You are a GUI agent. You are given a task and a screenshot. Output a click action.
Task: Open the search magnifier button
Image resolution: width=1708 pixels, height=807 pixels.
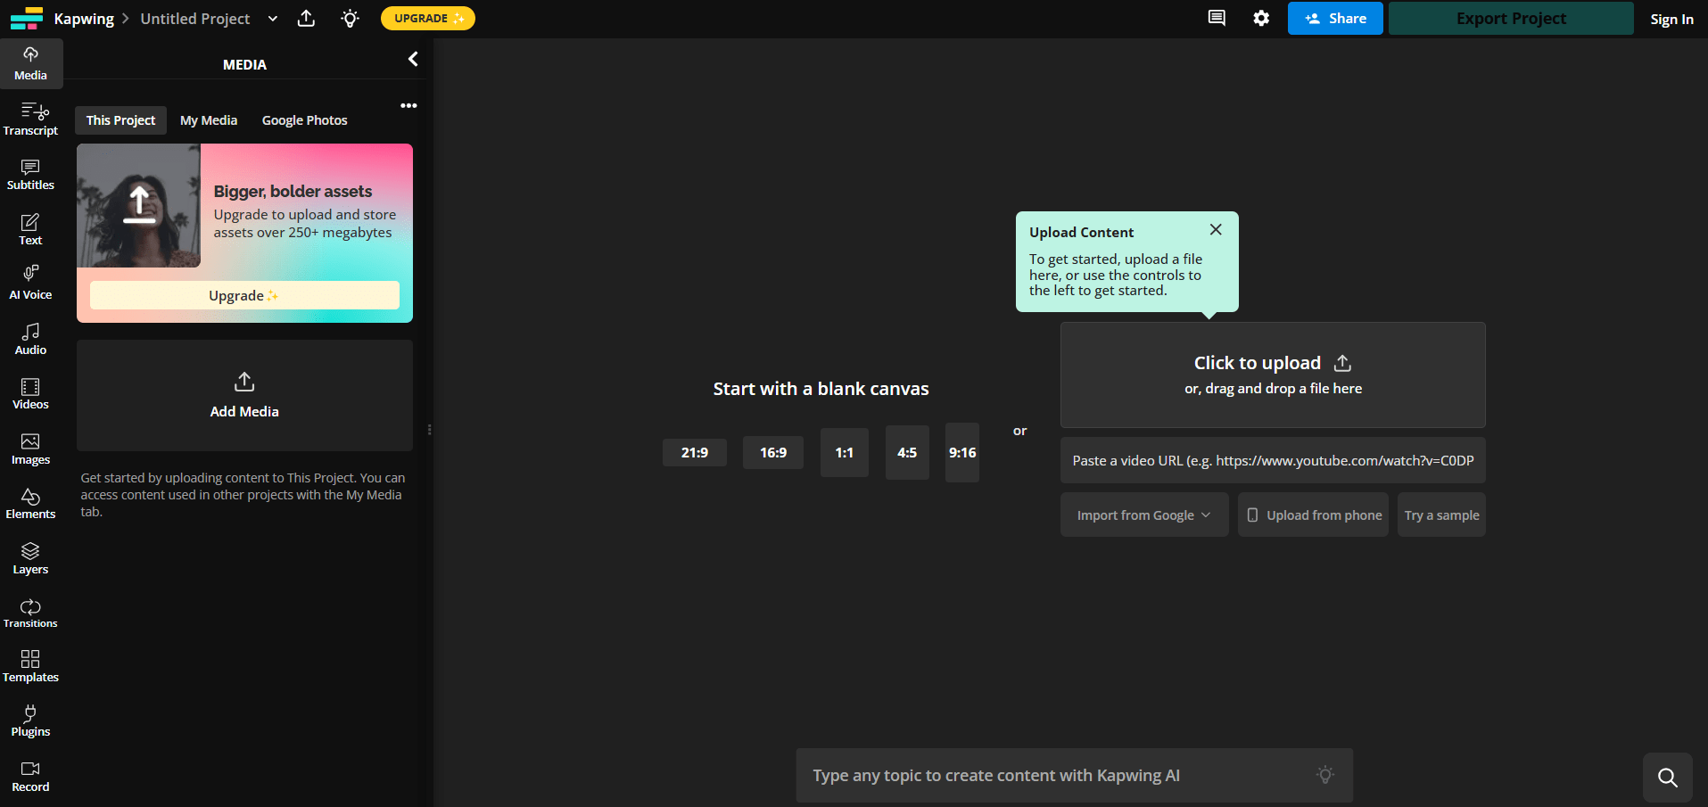tap(1668, 778)
